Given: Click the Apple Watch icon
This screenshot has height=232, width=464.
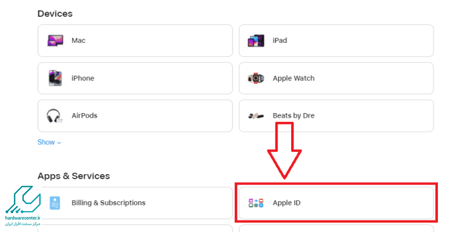Looking at the screenshot, I should 256,78.
